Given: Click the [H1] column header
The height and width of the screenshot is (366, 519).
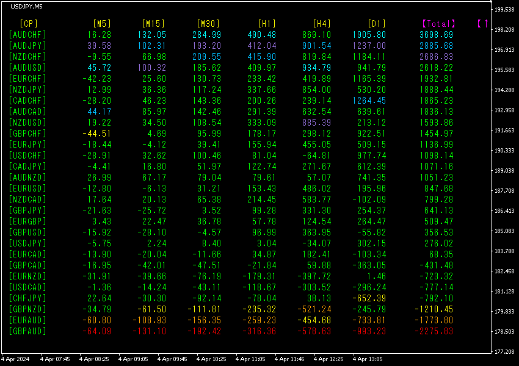Looking at the screenshot, I should [x=267, y=23].
